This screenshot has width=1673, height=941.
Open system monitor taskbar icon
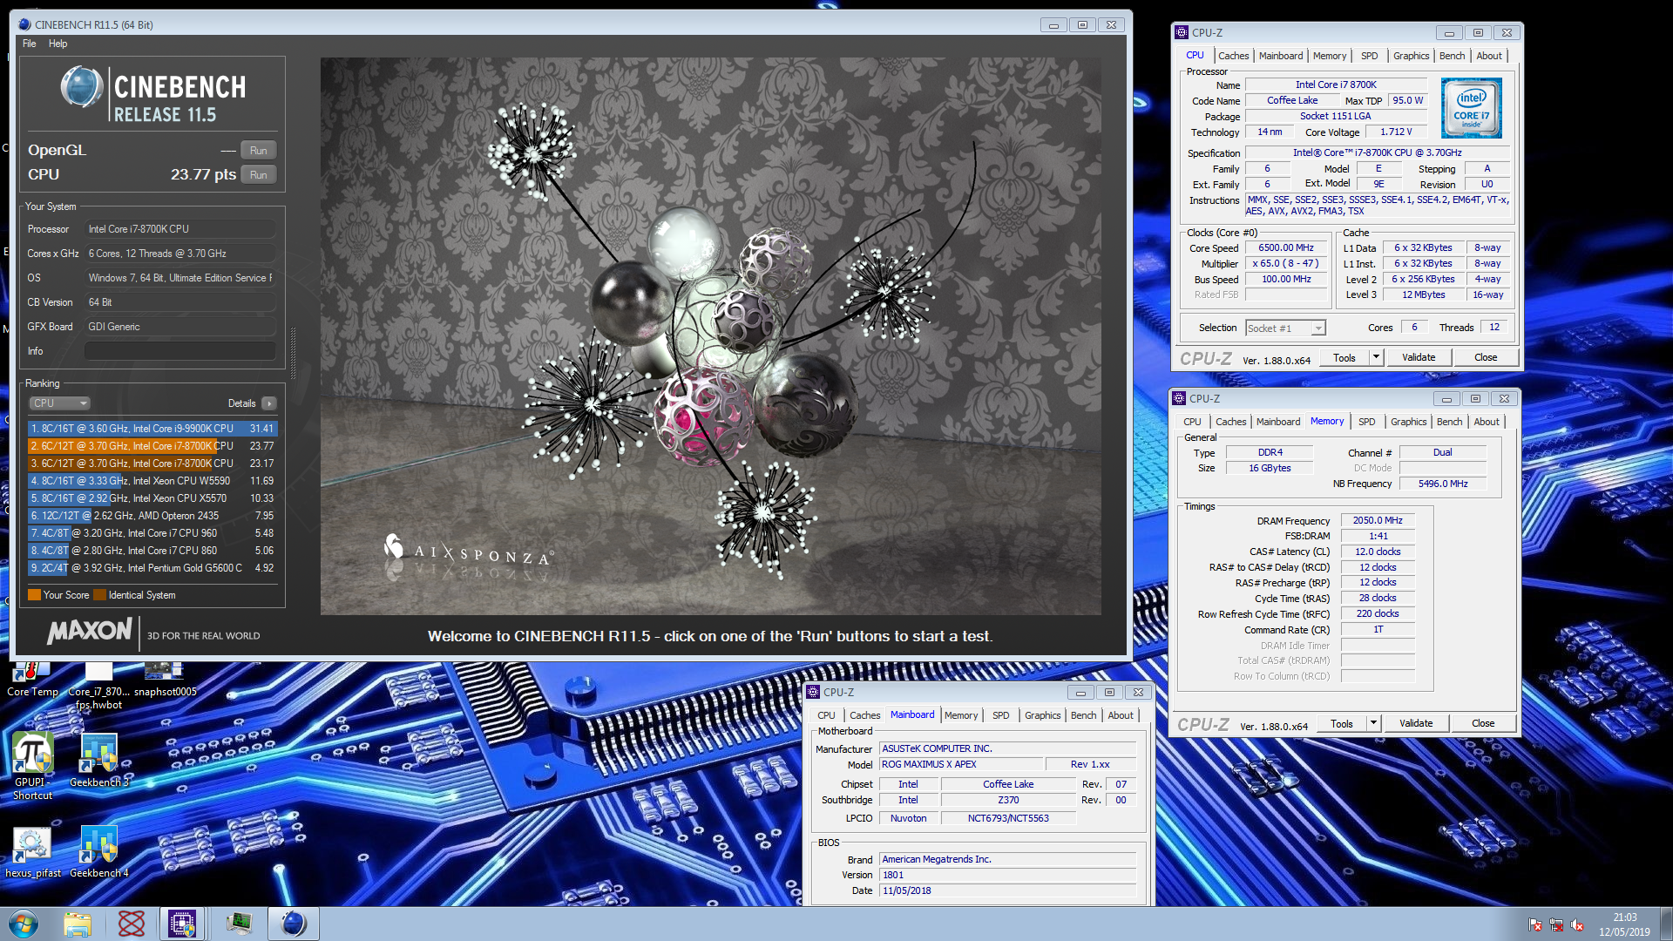click(x=239, y=924)
